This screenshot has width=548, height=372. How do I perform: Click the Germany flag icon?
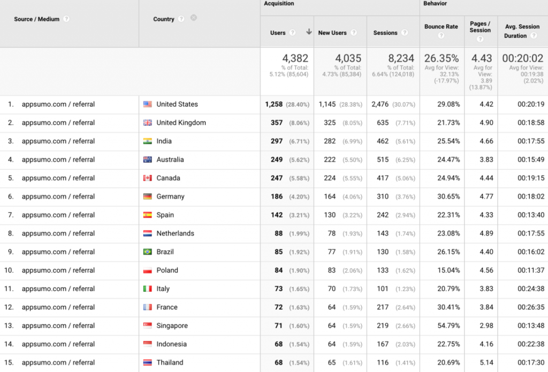click(x=147, y=196)
